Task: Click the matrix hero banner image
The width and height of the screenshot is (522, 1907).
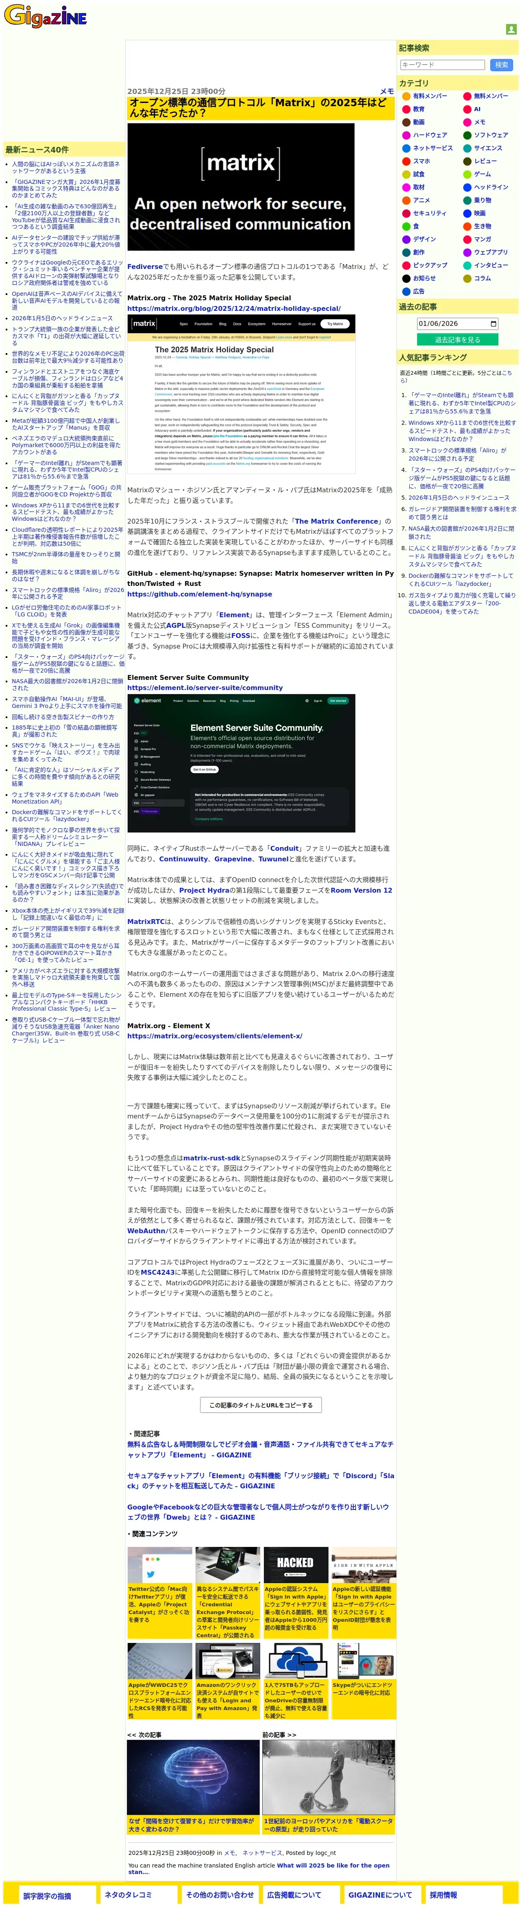Action: point(241,187)
